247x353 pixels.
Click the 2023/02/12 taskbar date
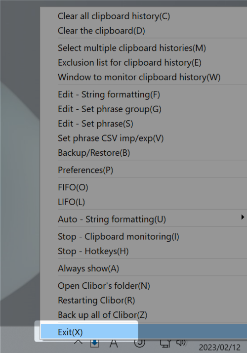click(x=219, y=348)
